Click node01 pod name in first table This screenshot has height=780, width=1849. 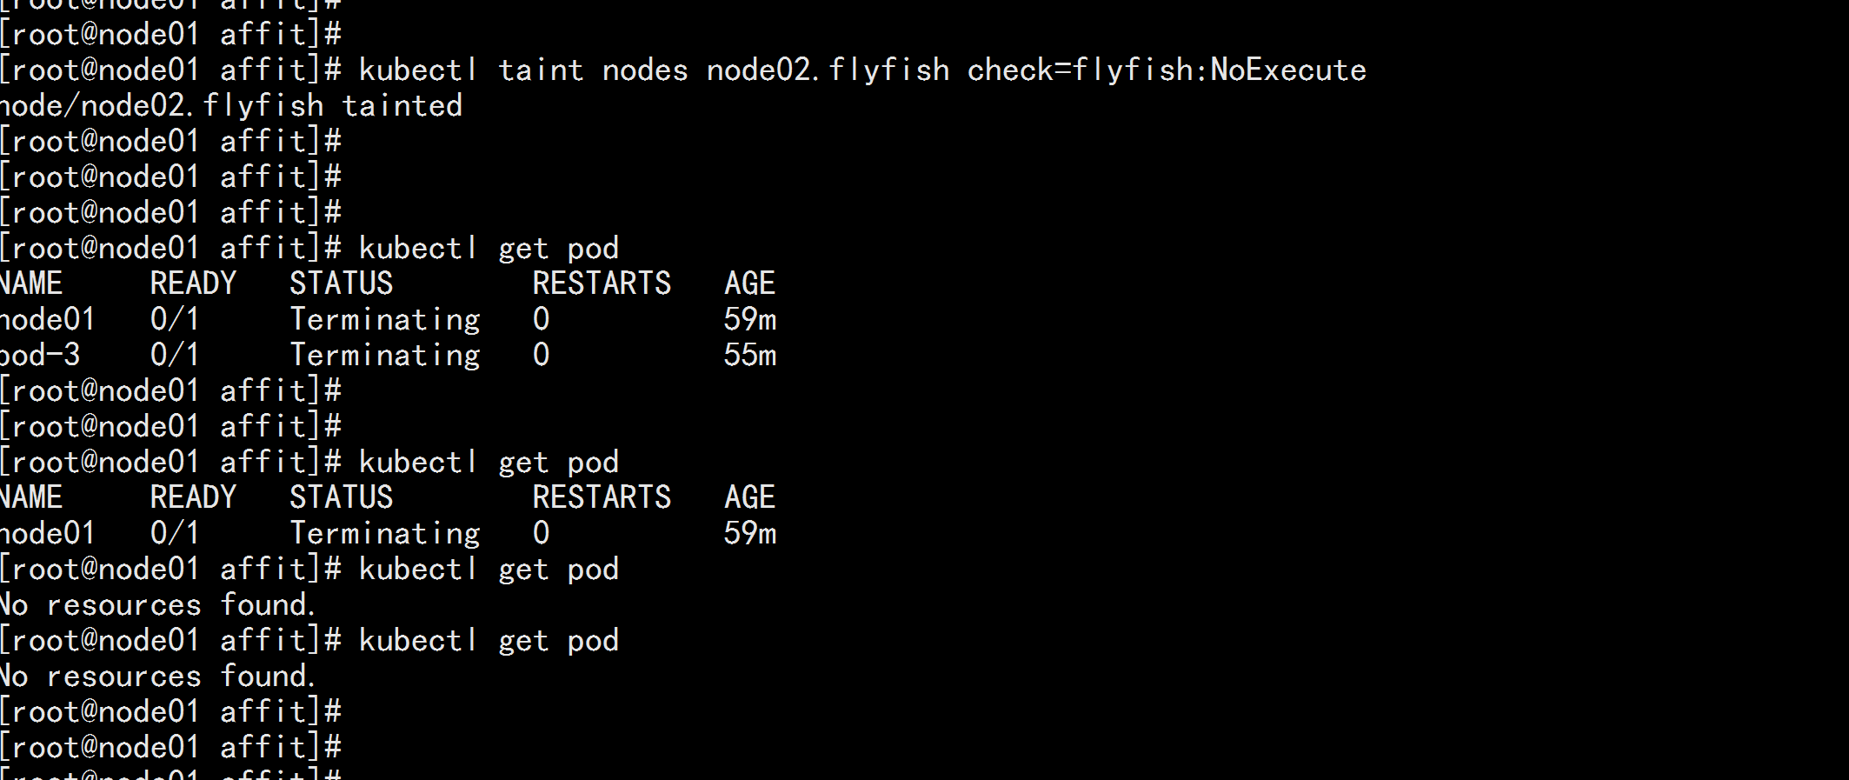(47, 320)
